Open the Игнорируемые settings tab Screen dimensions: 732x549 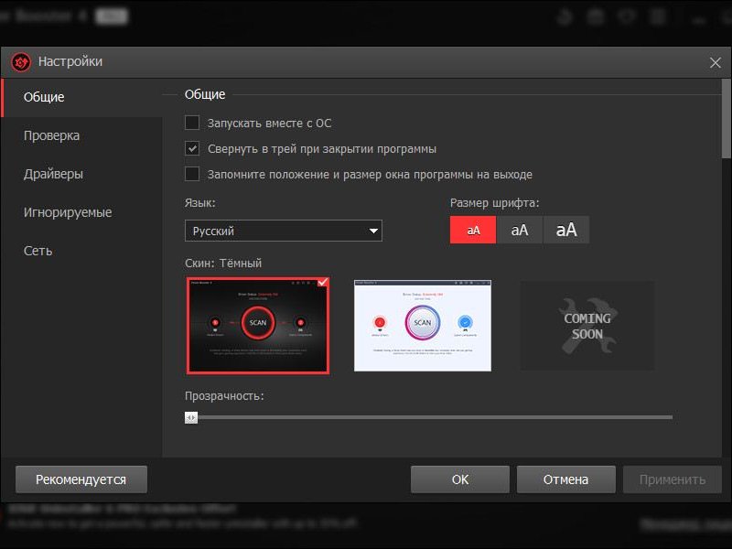(x=81, y=212)
